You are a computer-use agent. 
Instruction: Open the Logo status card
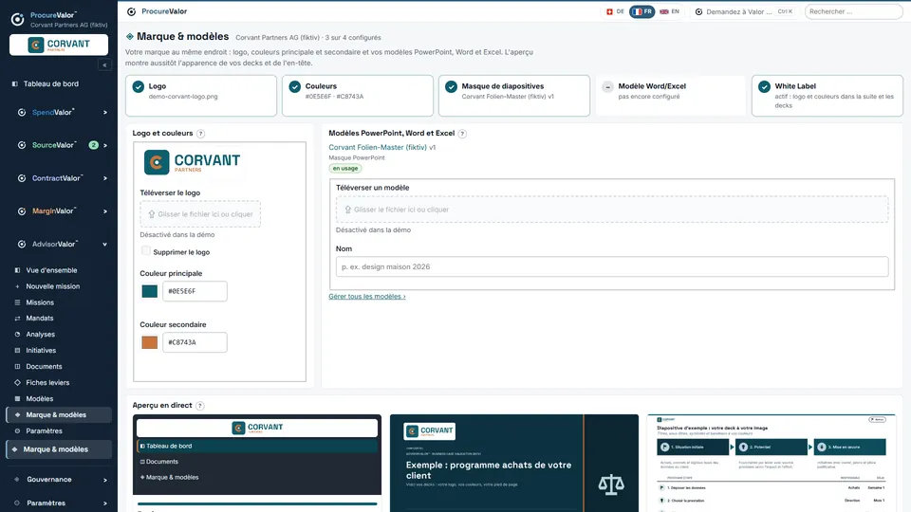coord(201,96)
